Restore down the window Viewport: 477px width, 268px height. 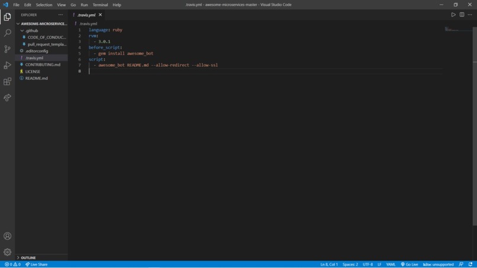click(x=456, y=5)
